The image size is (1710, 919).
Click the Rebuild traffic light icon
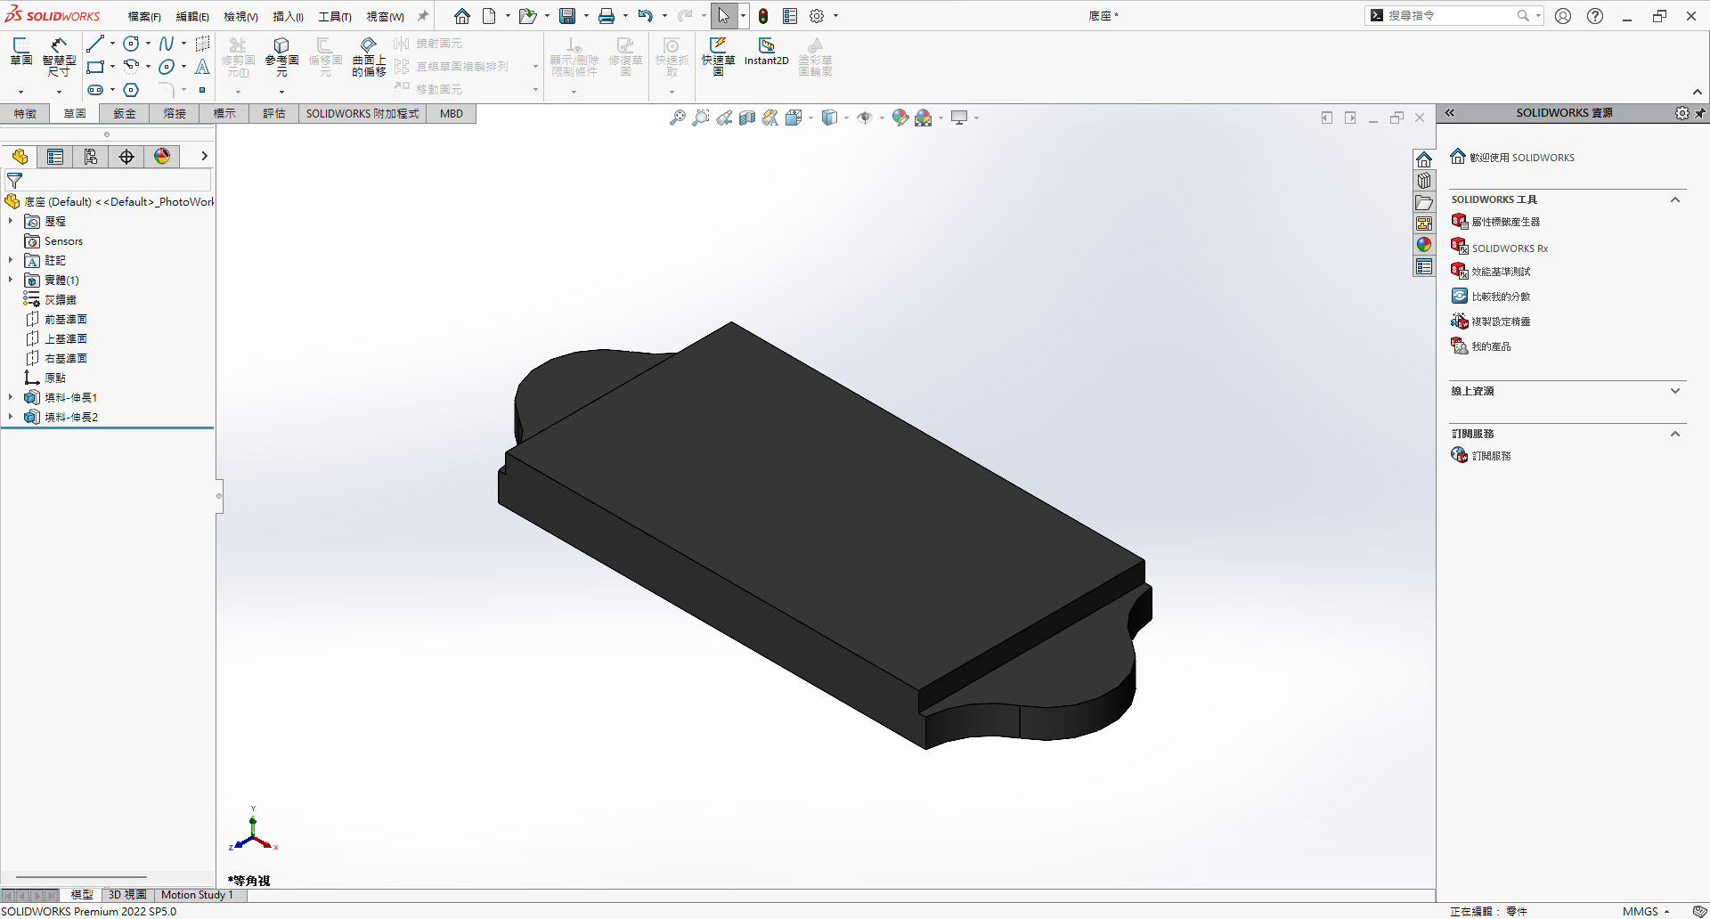coord(763,16)
